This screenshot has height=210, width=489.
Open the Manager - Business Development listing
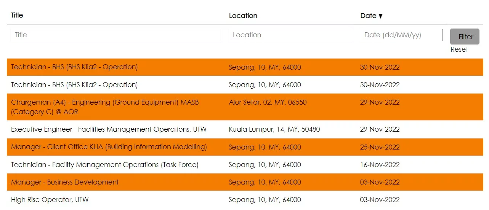click(65, 182)
